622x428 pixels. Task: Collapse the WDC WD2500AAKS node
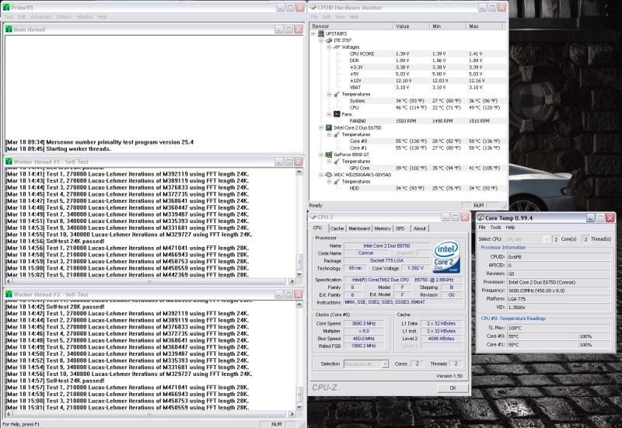[x=321, y=174]
